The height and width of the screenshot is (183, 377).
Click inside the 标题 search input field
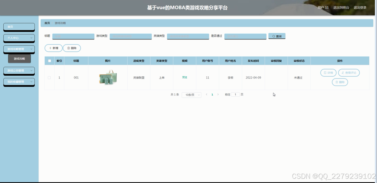tap(73, 36)
